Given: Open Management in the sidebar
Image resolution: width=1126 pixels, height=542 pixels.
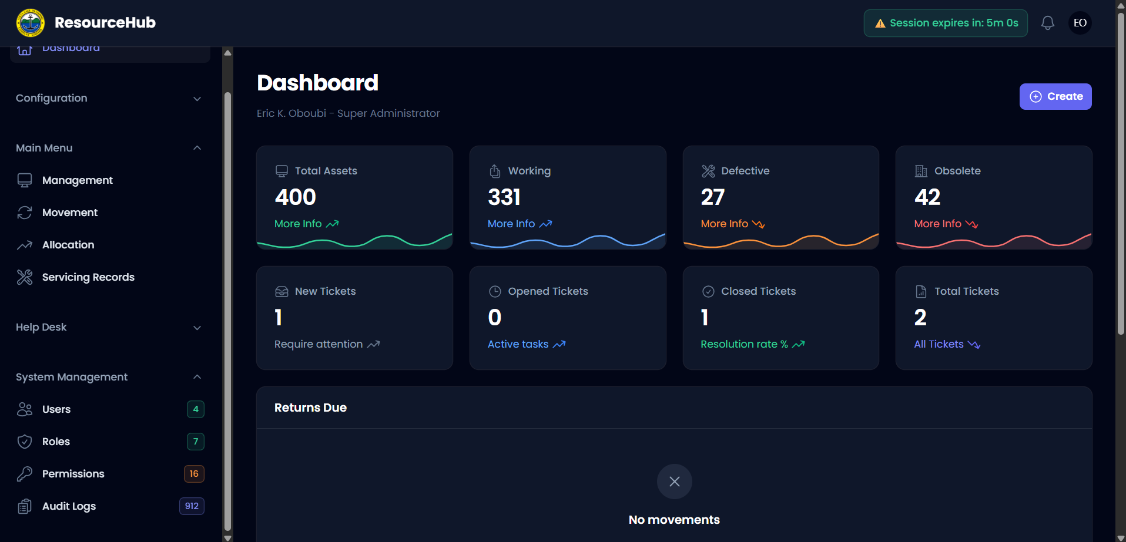Looking at the screenshot, I should pos(77,180).
